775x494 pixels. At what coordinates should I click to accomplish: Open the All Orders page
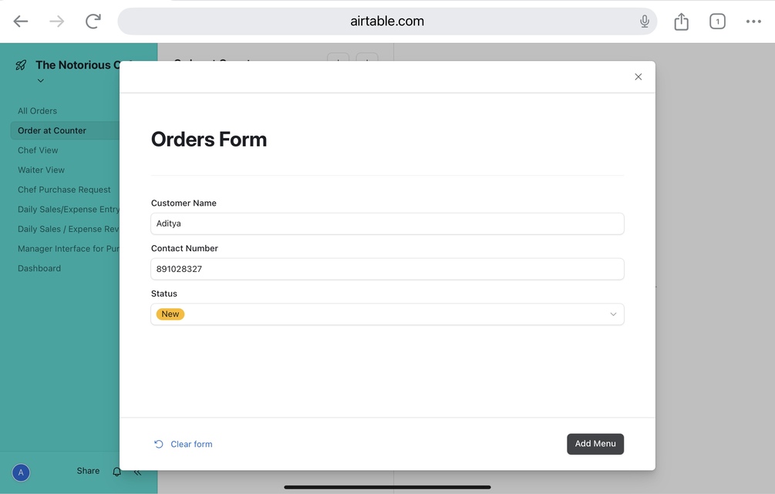[x=37, y=111]
